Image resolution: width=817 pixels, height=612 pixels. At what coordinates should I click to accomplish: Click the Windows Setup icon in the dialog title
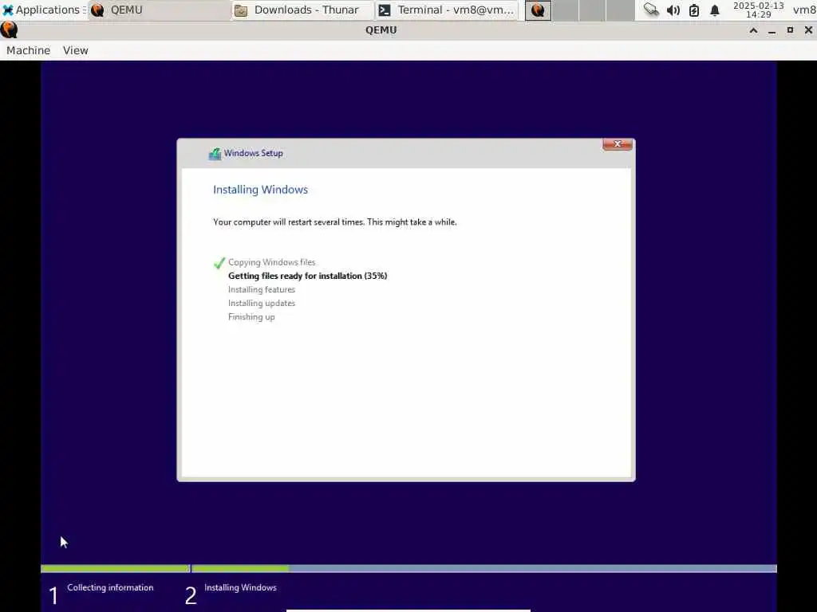coord(215,154)
